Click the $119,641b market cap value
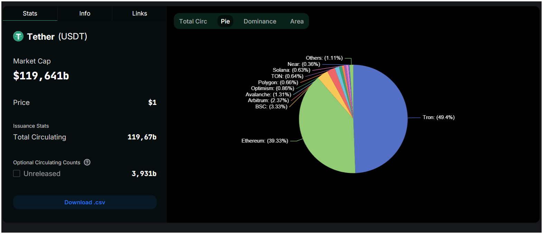The image size is (543, 234). (41, 76)
